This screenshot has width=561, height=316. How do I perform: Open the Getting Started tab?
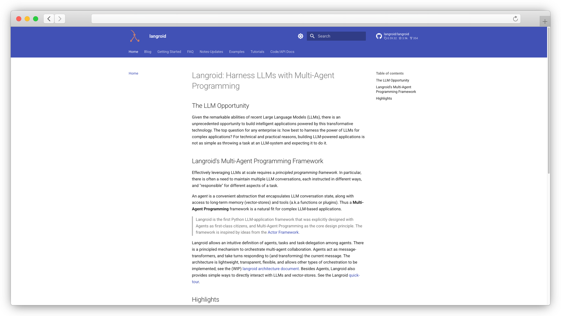169,52
